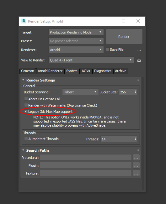Open the View to Render dropdown
The image size is (166, 204).
pyautogui.click(x=91, y=60)
